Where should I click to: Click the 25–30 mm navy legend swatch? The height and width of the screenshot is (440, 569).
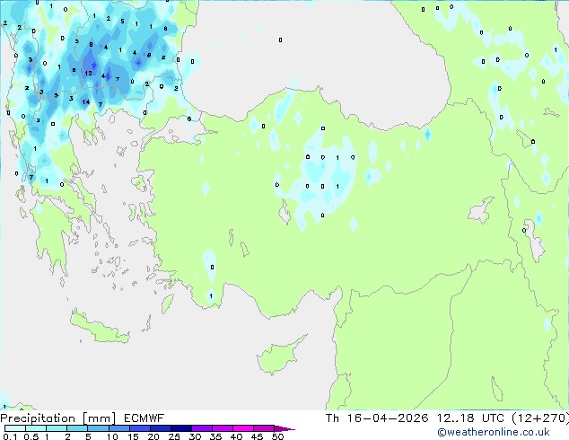[181, 428]
